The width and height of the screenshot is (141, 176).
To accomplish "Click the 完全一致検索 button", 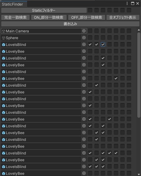I will point(15,17).
